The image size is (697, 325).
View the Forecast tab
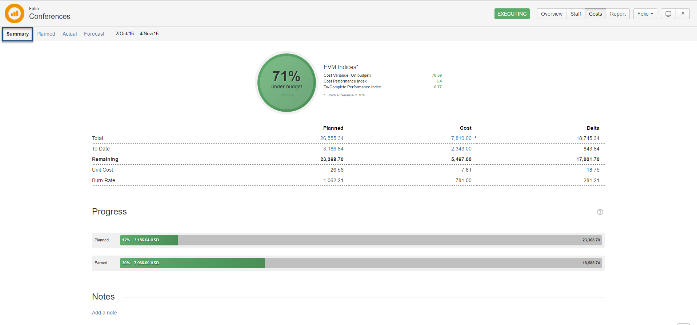pos(94,34)
